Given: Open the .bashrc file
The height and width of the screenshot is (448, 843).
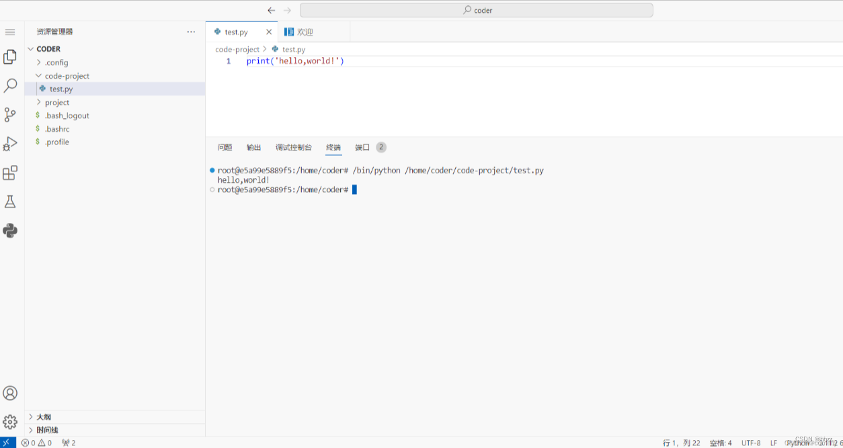Looking at the screenshot, I should 56,129.
